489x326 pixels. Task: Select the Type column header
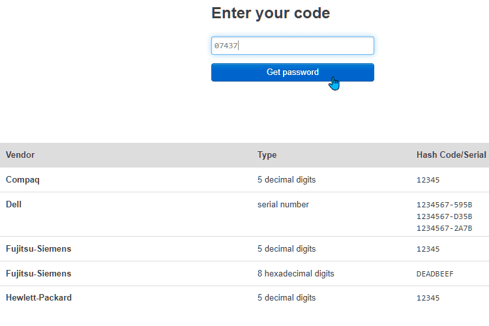point(267,155)
